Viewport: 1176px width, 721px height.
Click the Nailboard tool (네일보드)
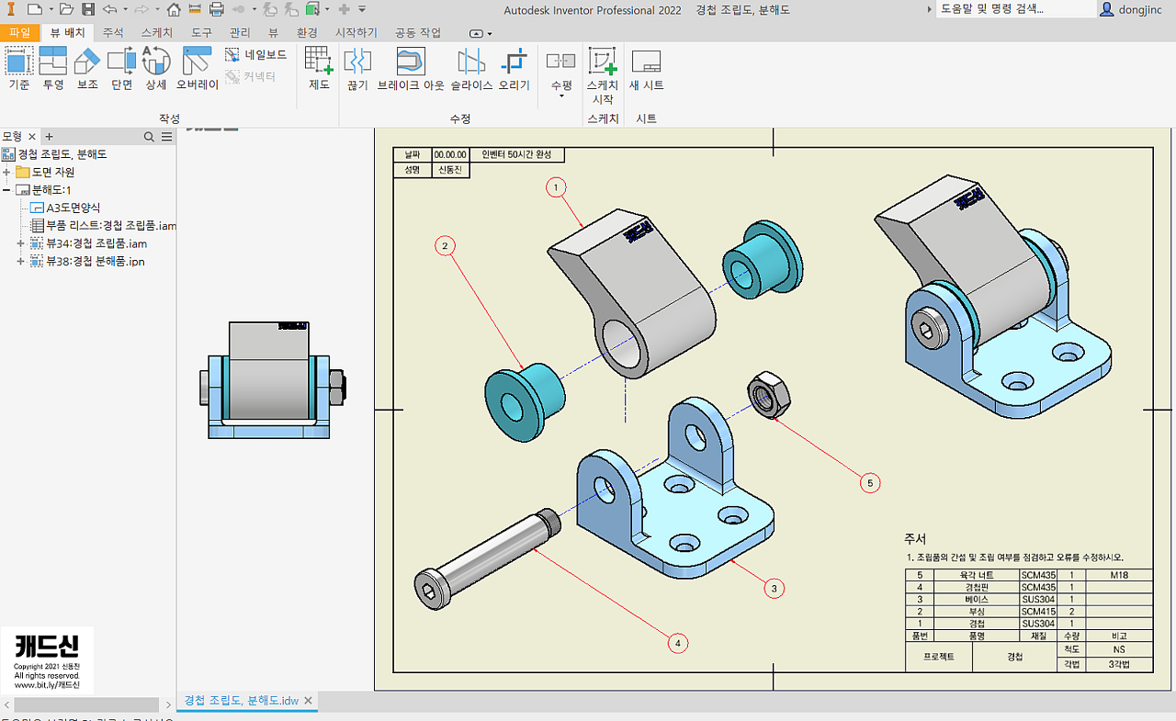coord(256,55)
